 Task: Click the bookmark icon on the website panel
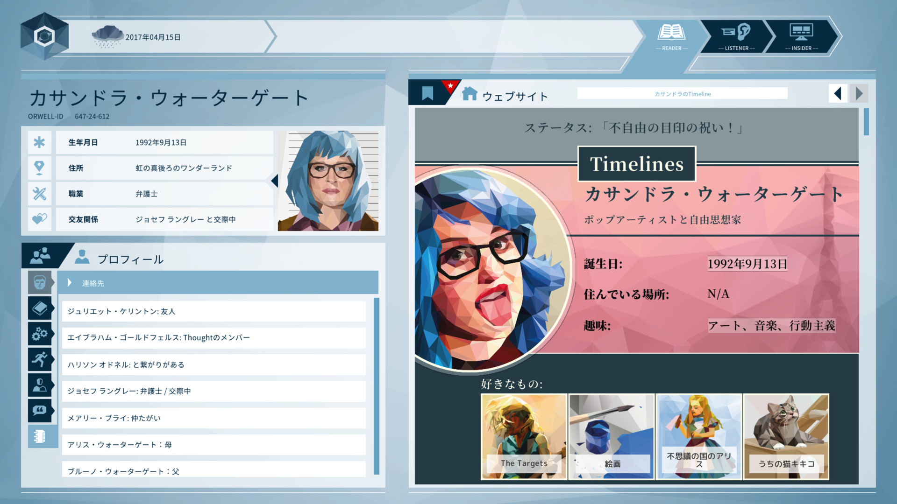coord(427,93)
